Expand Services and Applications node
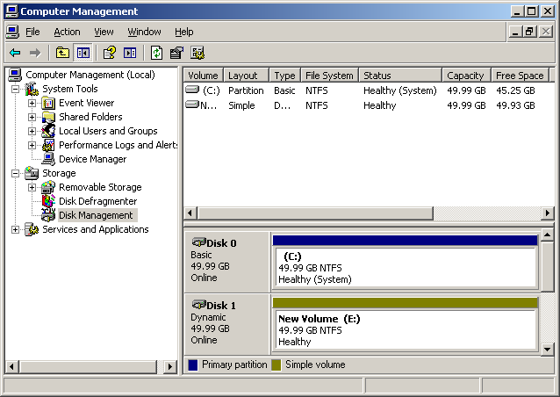This screenshot has height=397, width=560. coord(16,229)
